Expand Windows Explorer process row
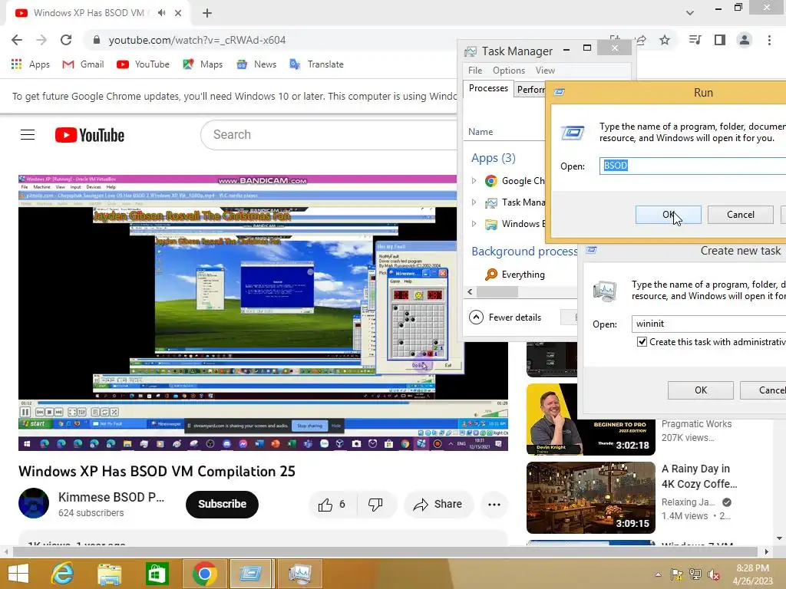The width and height of the screenshot is (786, 589). (474, 224)
